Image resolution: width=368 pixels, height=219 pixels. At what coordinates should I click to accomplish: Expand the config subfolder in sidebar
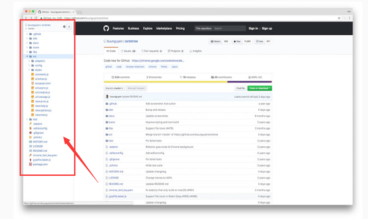[x=29, y=65]
